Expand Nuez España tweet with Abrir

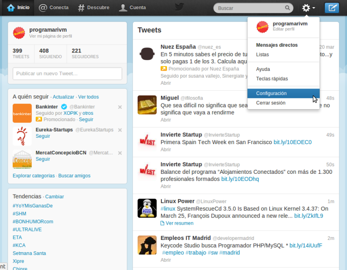pyautogui.click(x=166, y=83)
